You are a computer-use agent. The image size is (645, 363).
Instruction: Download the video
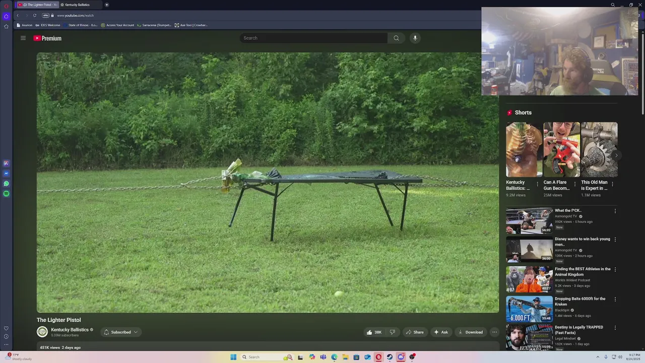pos(471,332)
